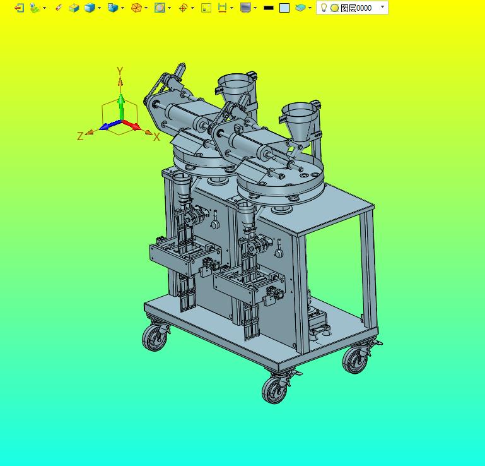
Task: Click the sketch plane icon with green grid
Action: (x=35, y=8)
